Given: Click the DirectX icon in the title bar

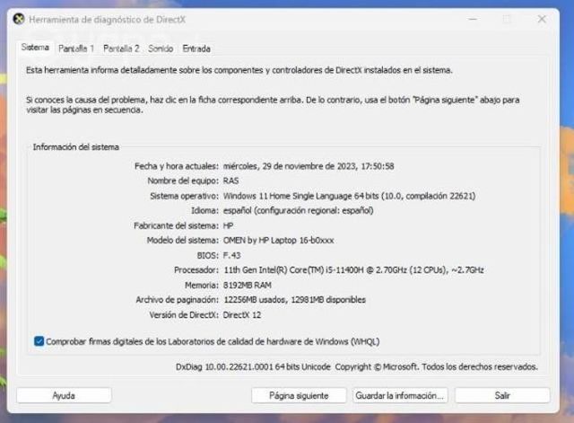Looking at the screenshot, I should click(19, 19).
